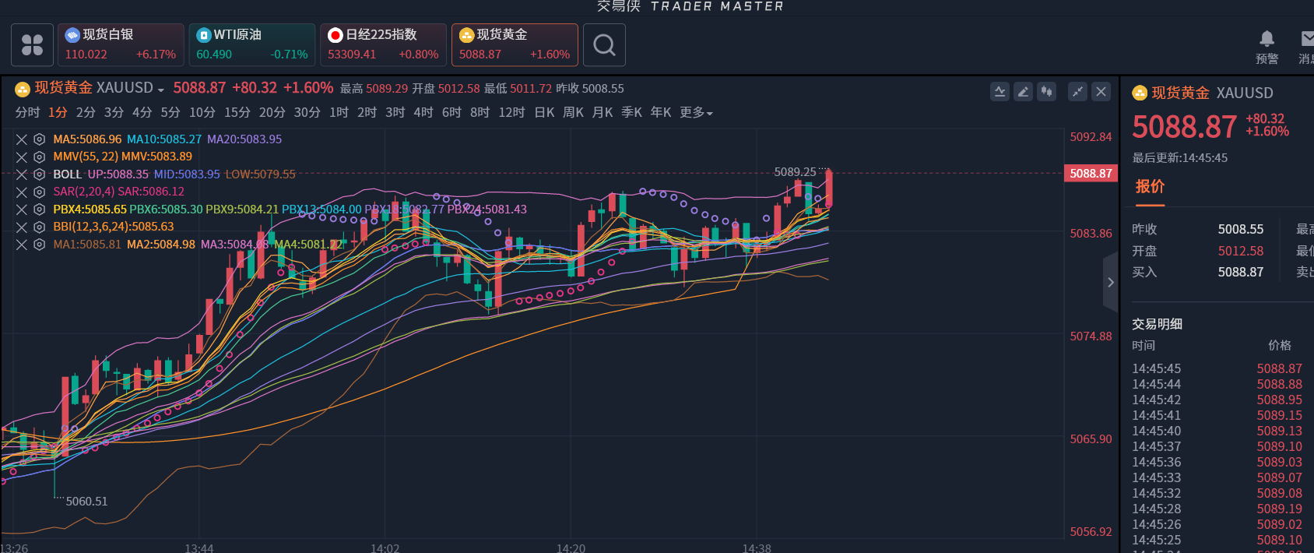The image size is (1314, 553).
Task: Open settings for the BOLL indicator
Action: pos(39,174)
